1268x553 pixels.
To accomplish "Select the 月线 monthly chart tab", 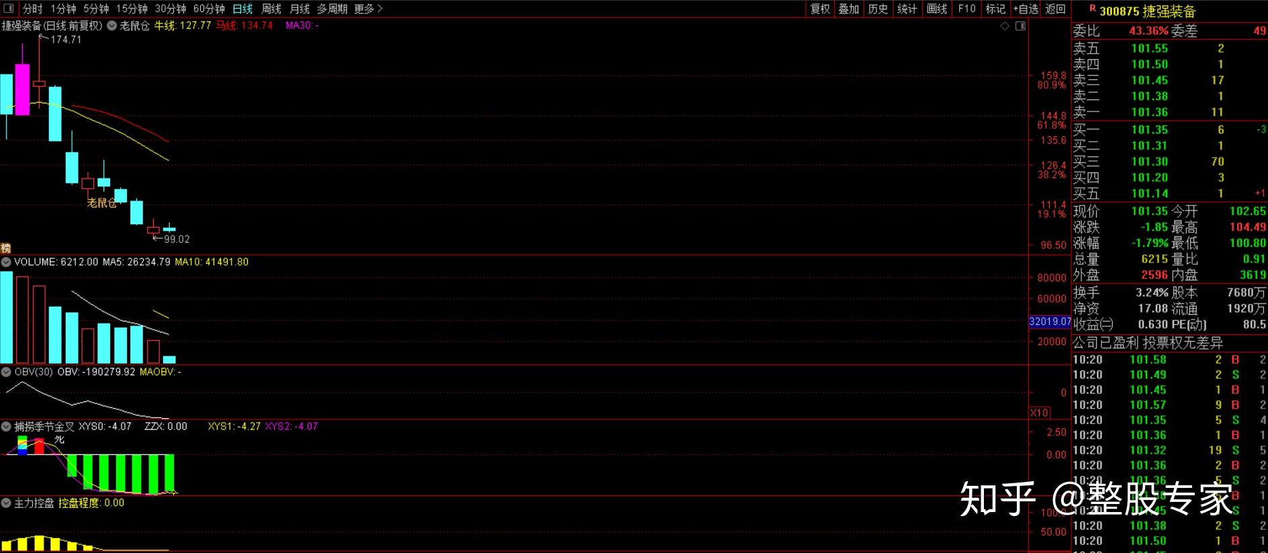I will coord(300,9).
